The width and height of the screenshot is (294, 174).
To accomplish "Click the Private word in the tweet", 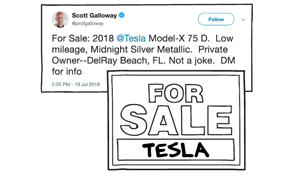I will 213,49.
